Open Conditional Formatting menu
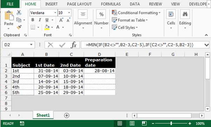 [136, 13]
